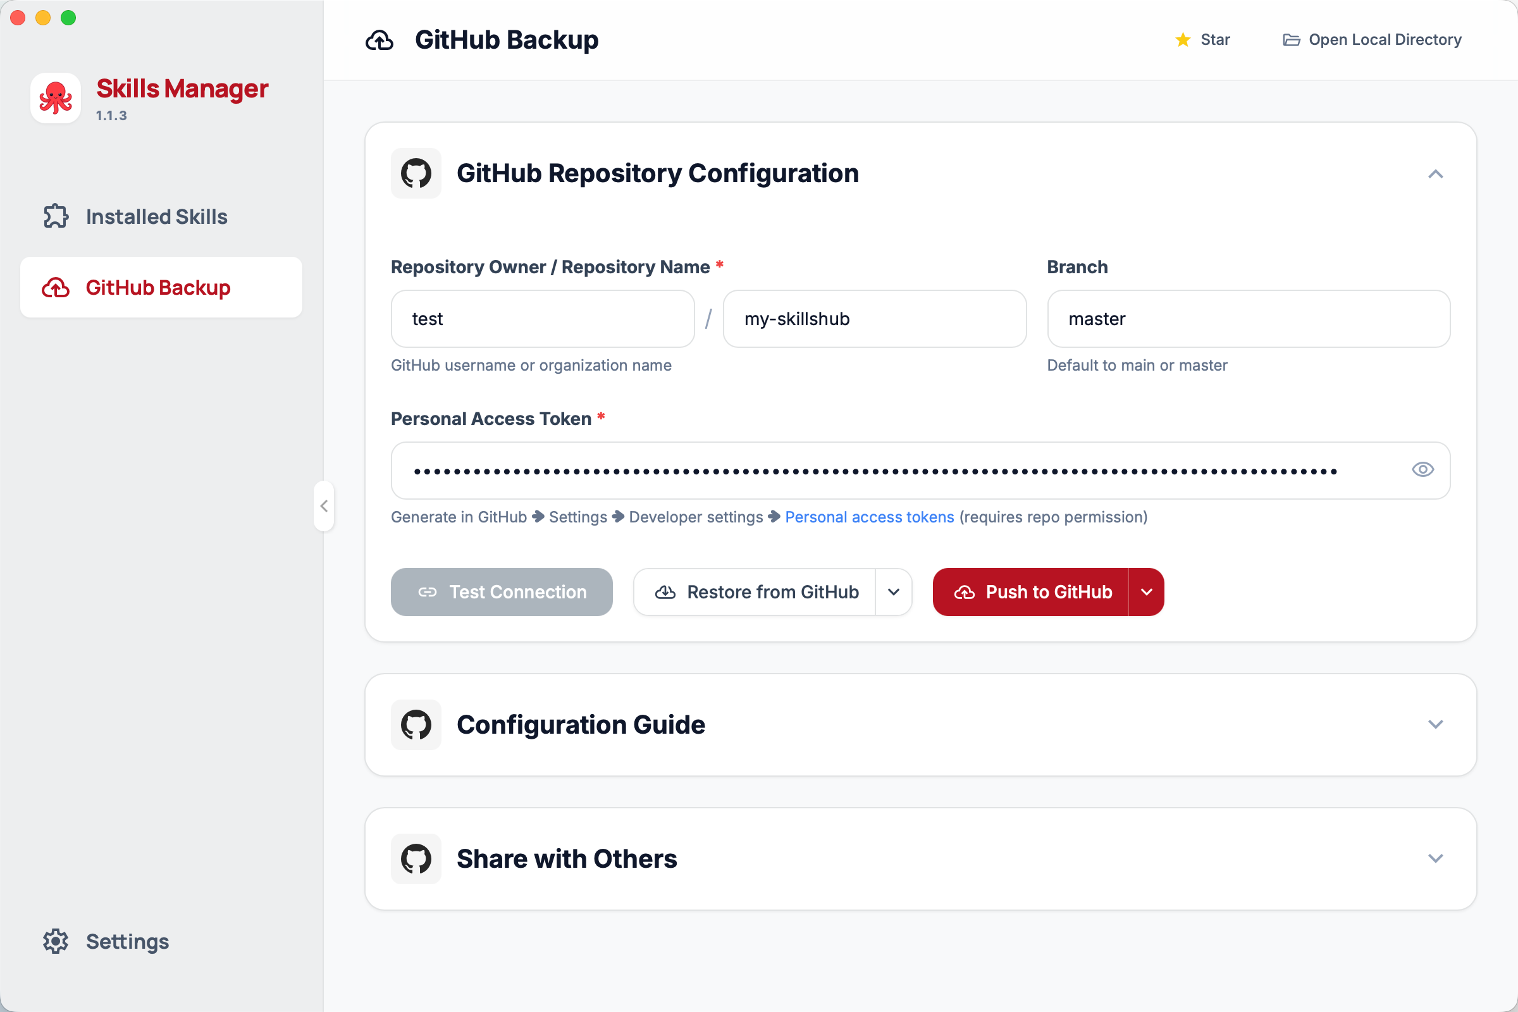The height and width of the screenshot is (1012, 1518).
Task: Open the Push to GitHub dropdown arrow
Action: (x=1147, y=592)
